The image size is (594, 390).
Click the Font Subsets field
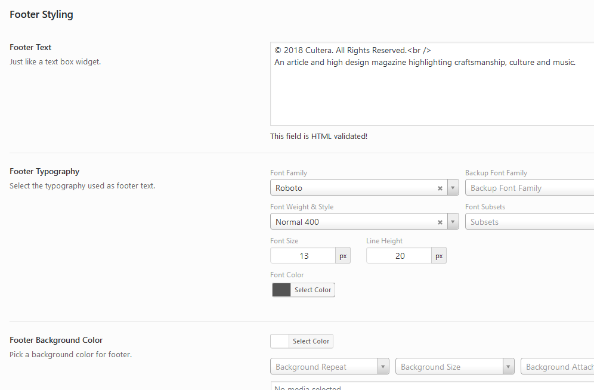(529, 222)
